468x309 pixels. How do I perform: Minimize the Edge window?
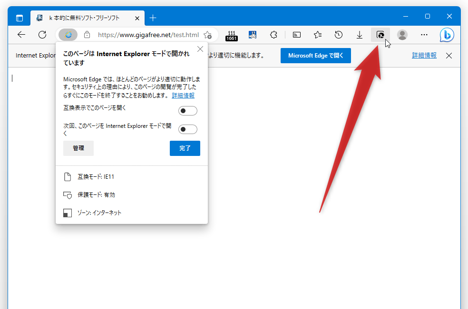coord(406,17)
